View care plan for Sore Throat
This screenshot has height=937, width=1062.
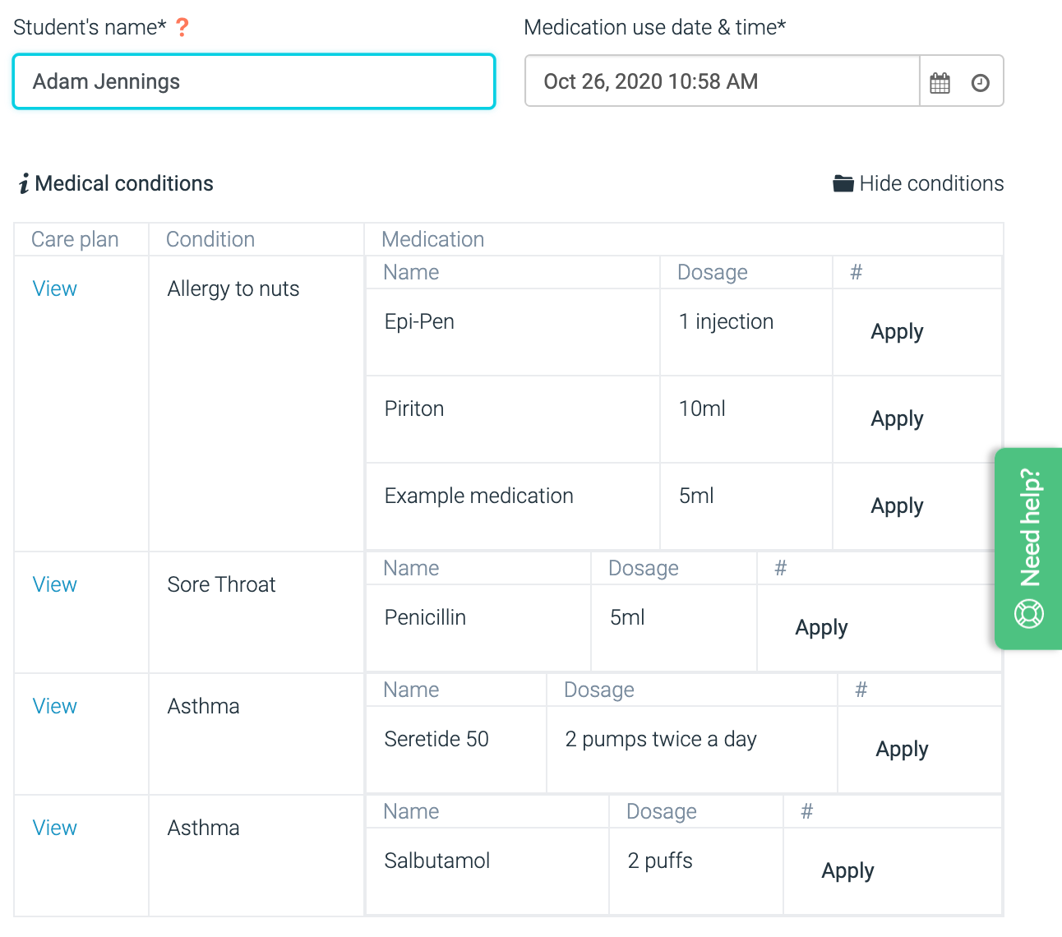pyautogui.click(x=54, y=584)
